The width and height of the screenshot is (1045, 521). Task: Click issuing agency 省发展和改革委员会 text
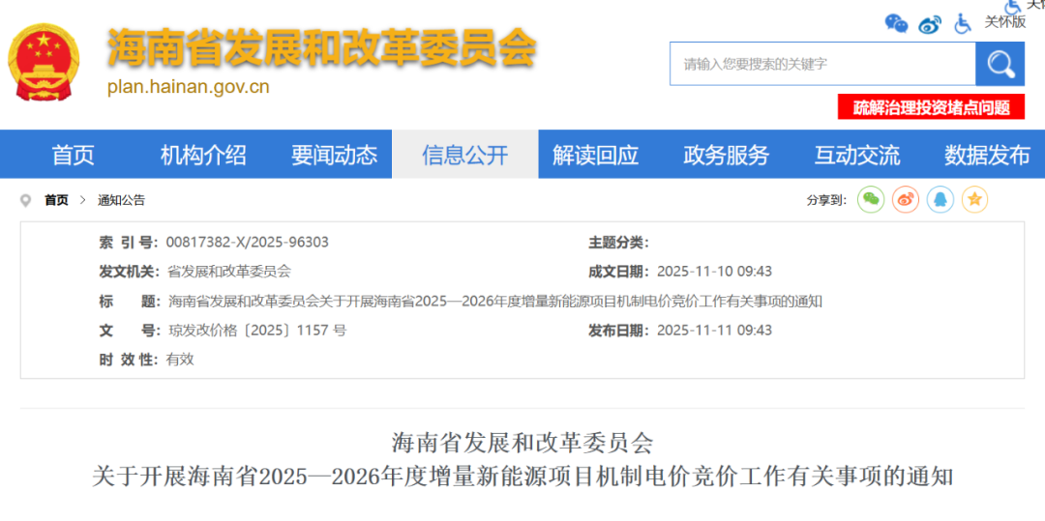(x=228, y=272)
